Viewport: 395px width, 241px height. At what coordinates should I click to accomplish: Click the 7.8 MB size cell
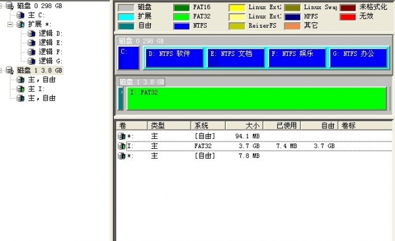(x=249, y=156)
